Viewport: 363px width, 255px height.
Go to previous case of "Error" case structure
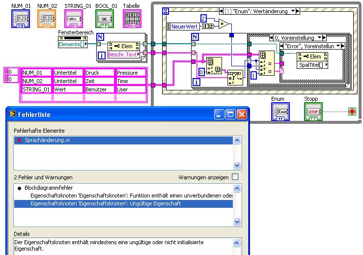pos(281,46)
